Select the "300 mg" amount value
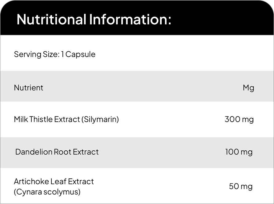The width and height of the screenshot is (274, 204). coord(239,119)
